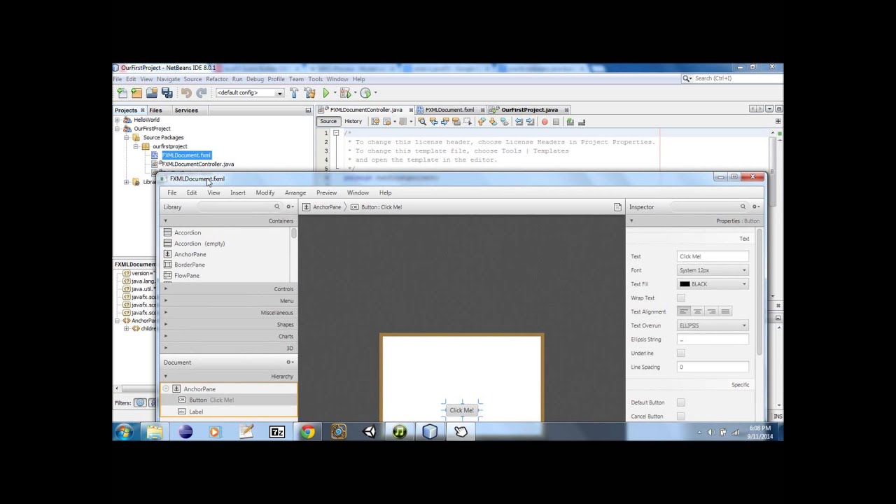The height and width of the screenshot is (504, 896).
Task: Open the default config dropdown in NetBeans
Action: point(249,92)
